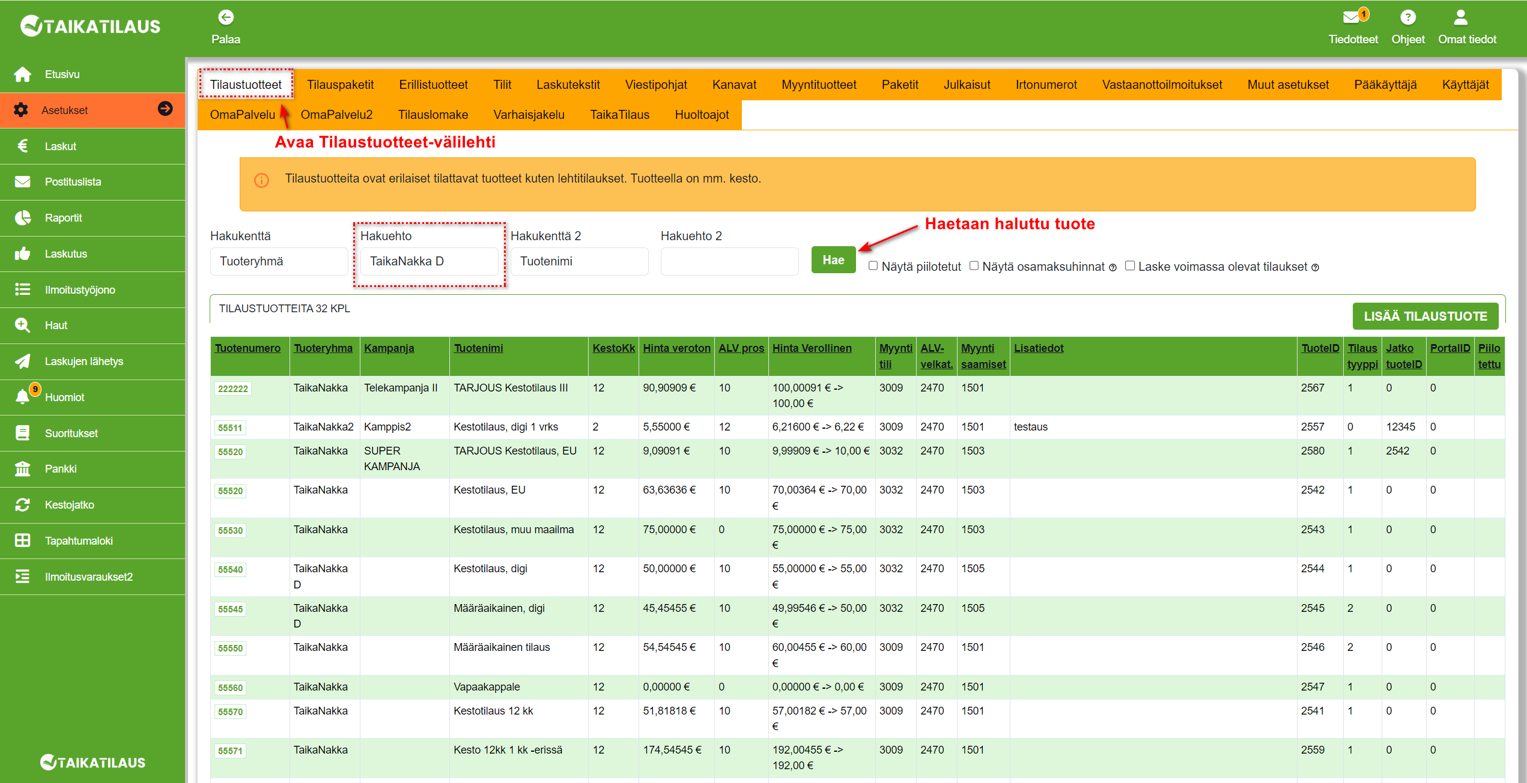Click the Ilmoitusvaraukset2 list icon

(x=23, y=576)
